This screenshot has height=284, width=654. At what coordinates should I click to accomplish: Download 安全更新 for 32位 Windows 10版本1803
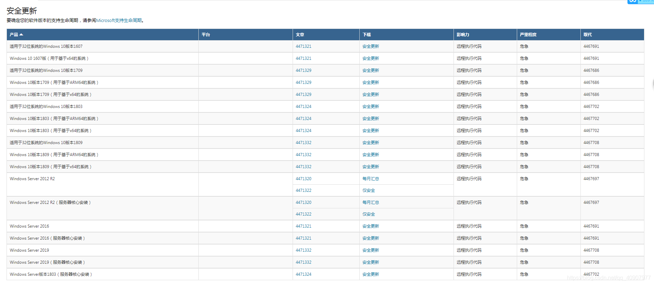point(371,107)
